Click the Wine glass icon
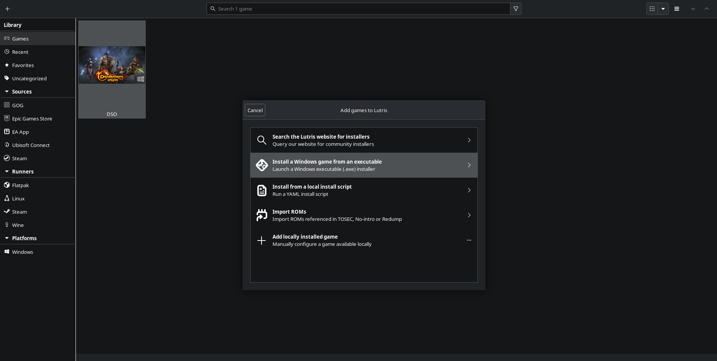The image size is (717, 361). click(x=7, y=225)
